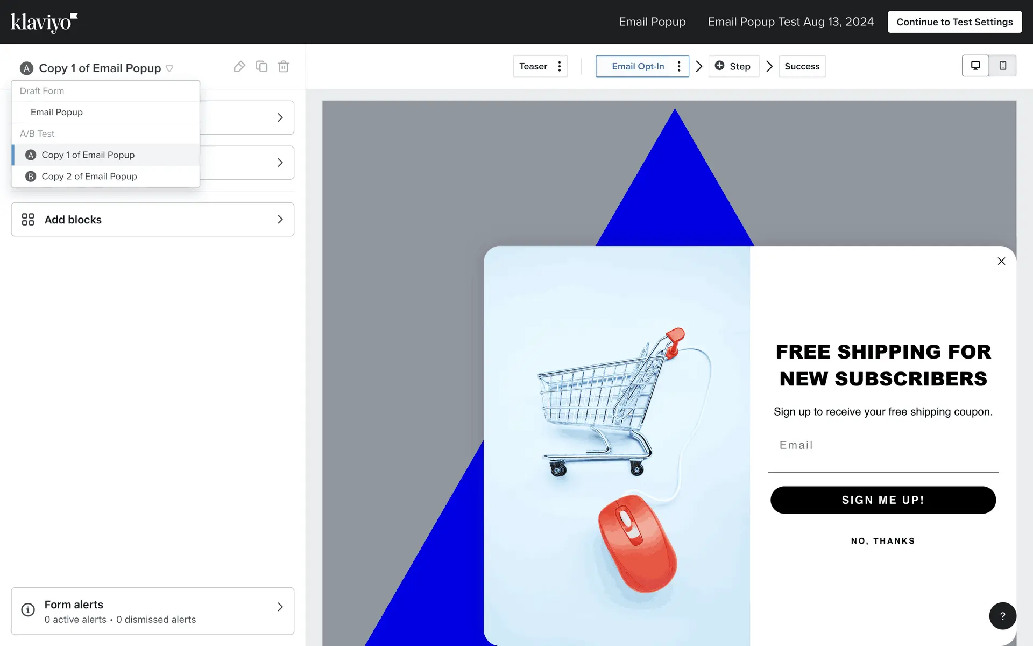Click the SIGN ME UP! button
Screen dimensions: 1033x646
(x=882, y=500)
